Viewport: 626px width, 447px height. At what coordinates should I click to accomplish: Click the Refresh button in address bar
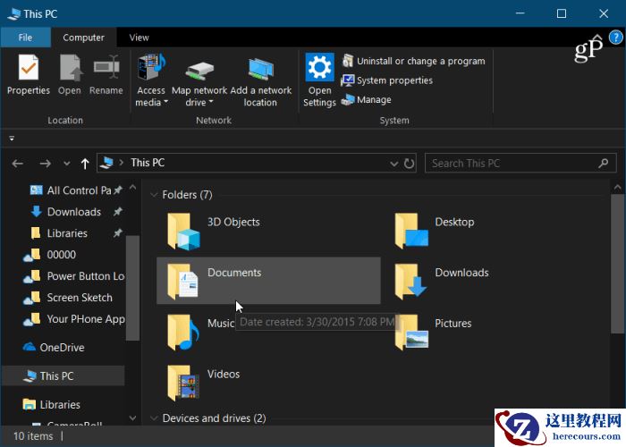pyautogui.click(x=409, y=164)
